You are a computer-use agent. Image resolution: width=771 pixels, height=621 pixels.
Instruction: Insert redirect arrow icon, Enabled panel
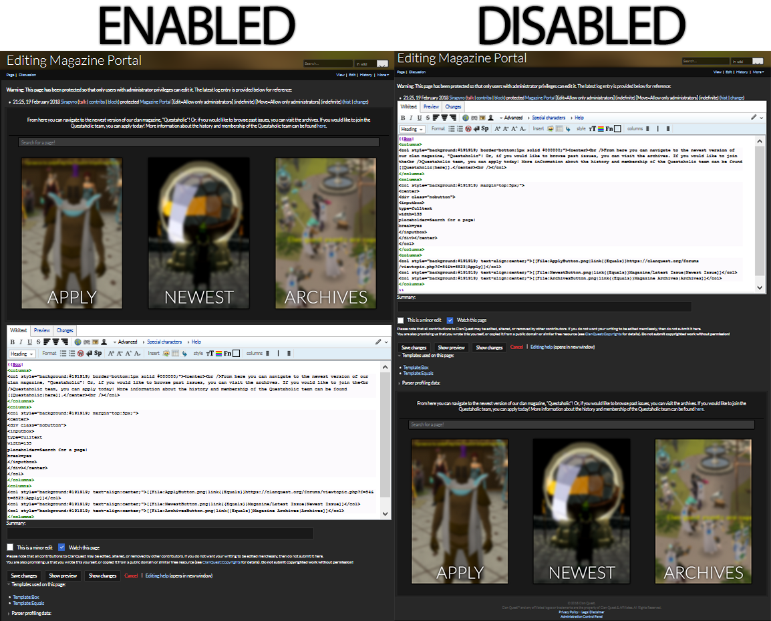point(184,354)
